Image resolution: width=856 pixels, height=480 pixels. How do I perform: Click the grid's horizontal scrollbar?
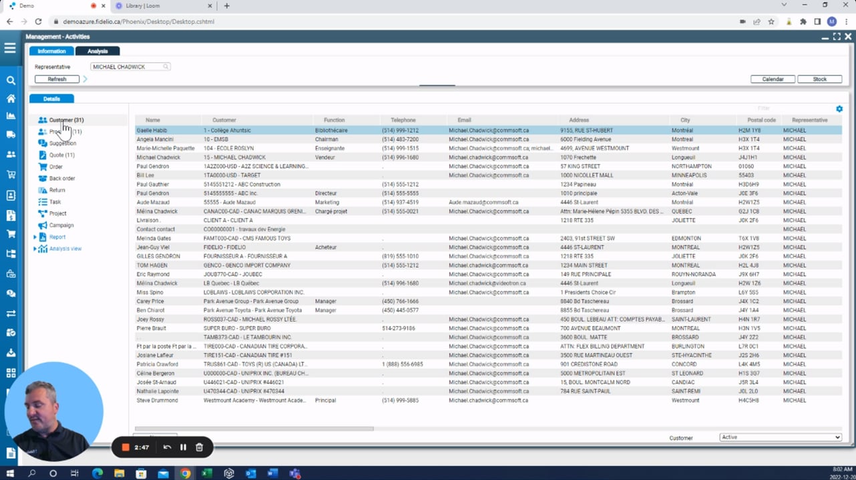coord(254,429)
